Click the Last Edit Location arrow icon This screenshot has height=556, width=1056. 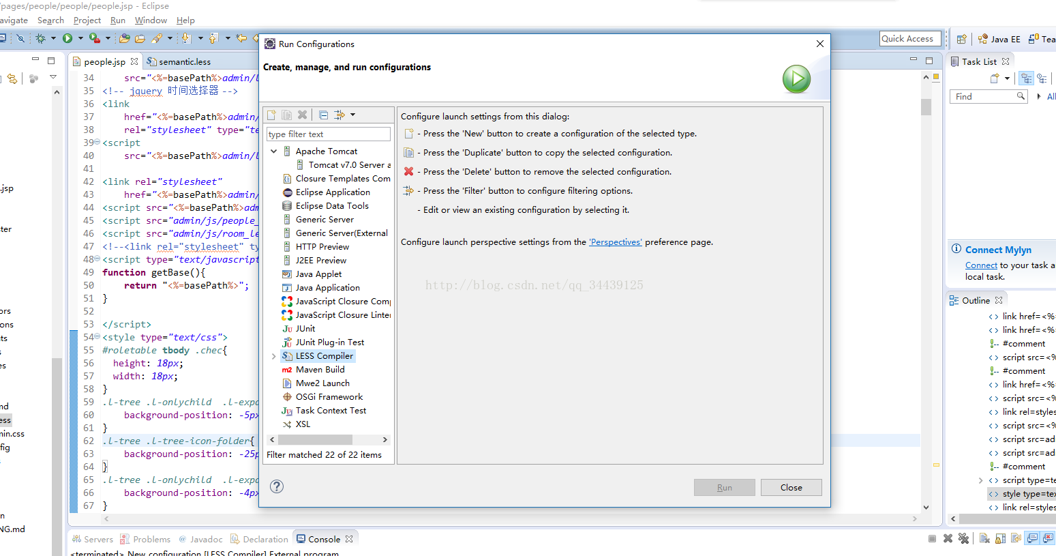click(241, 38)
